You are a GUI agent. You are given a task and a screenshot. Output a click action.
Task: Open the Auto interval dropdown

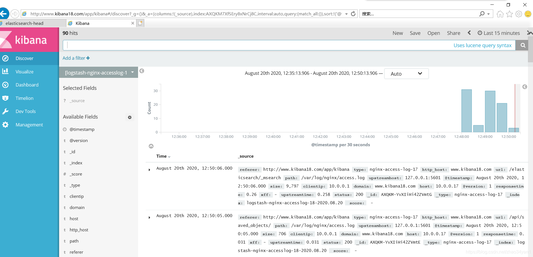(406, 74)
